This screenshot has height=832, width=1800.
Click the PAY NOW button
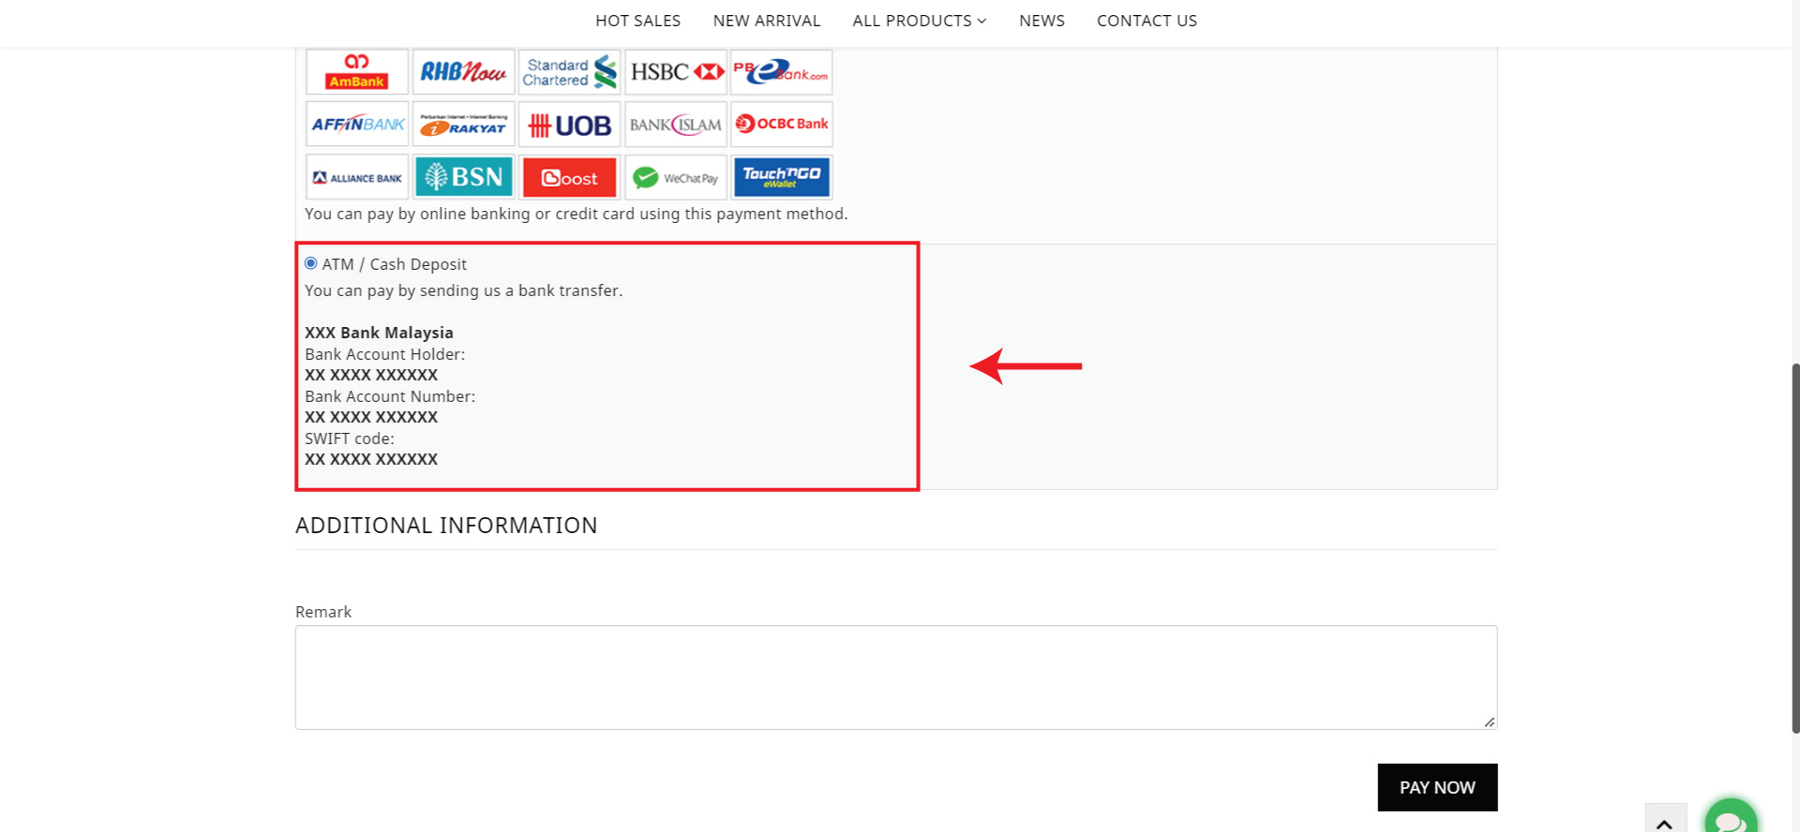point(1437,788)
